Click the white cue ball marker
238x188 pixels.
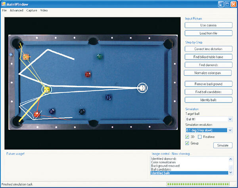pyautogui.click(x=142, y=87)
